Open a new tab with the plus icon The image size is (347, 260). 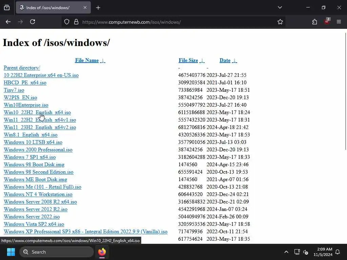point(98,8)
